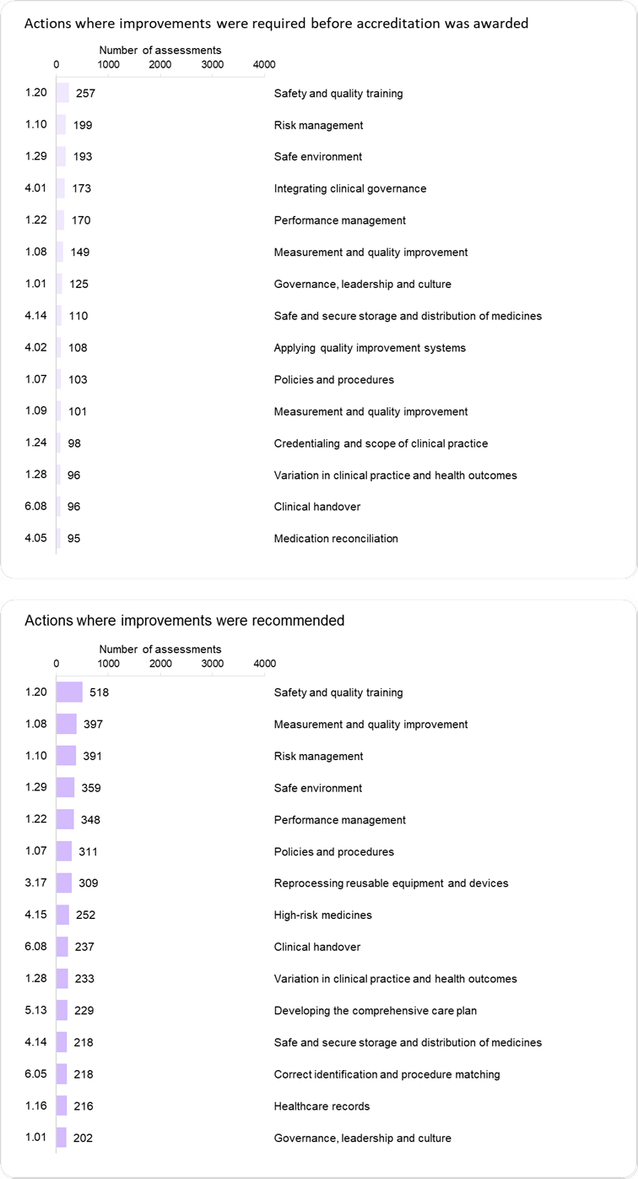Click the 'Actions where improvements were recommended' heading
The height and width of the screenshot is (1179, 638).
pyautogui.click(x=185, y=621)
